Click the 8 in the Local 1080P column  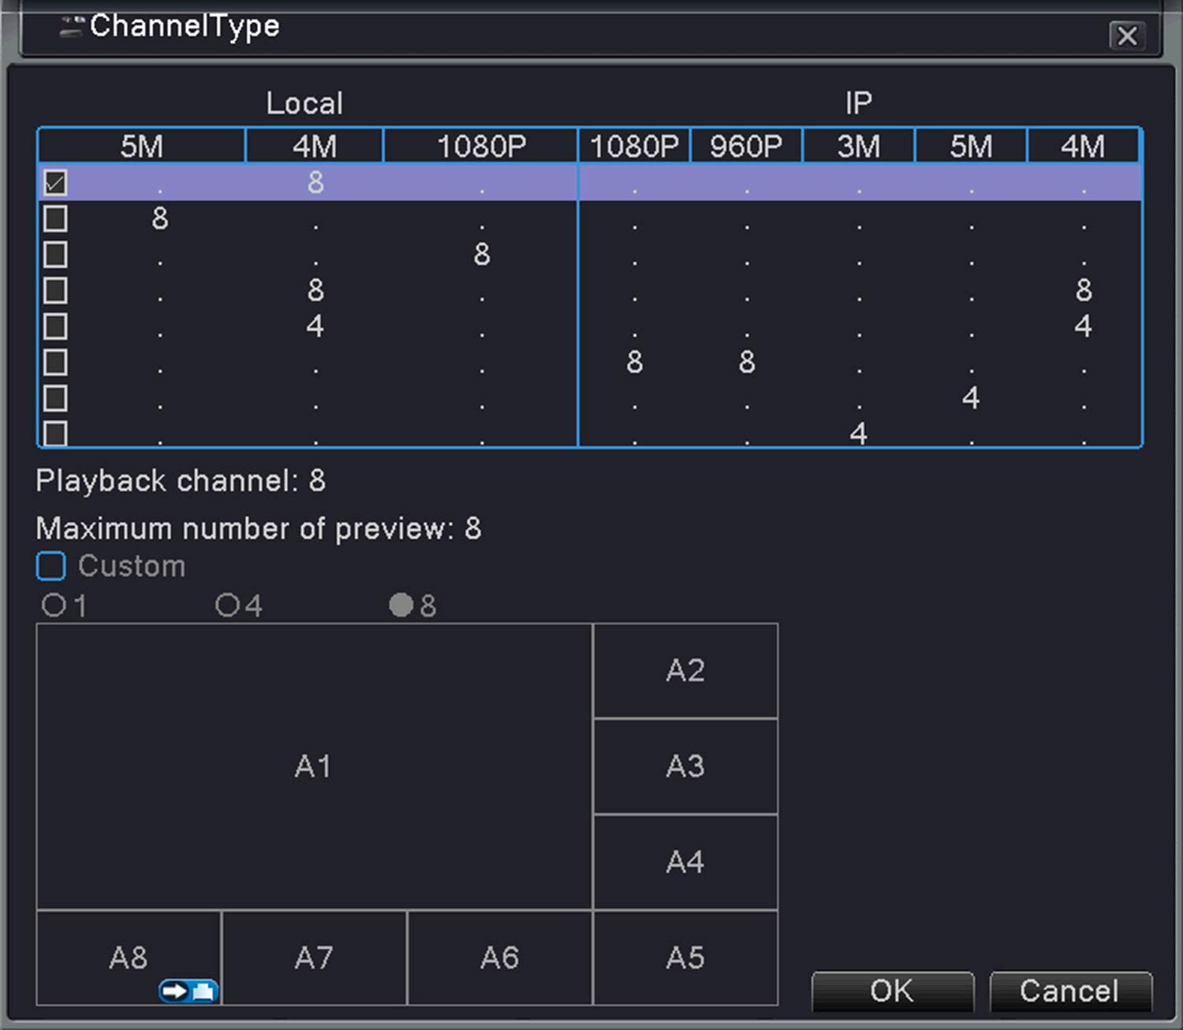pyautogui.click(x=482, y=254)
